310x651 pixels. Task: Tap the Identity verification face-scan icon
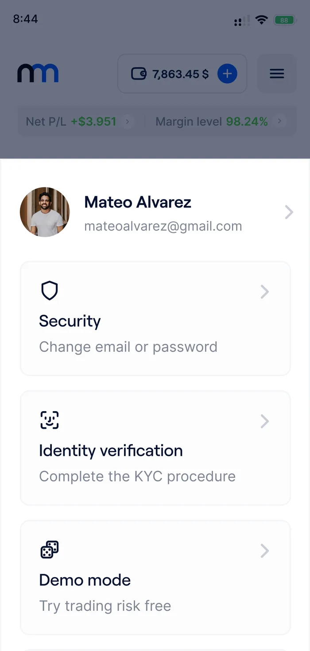pyautogui.click(x=50, y=420)
